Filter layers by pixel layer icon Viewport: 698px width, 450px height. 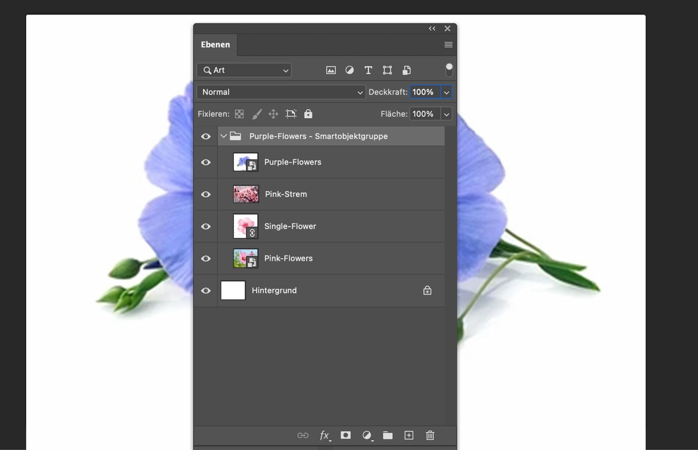(x=331, y=70)
